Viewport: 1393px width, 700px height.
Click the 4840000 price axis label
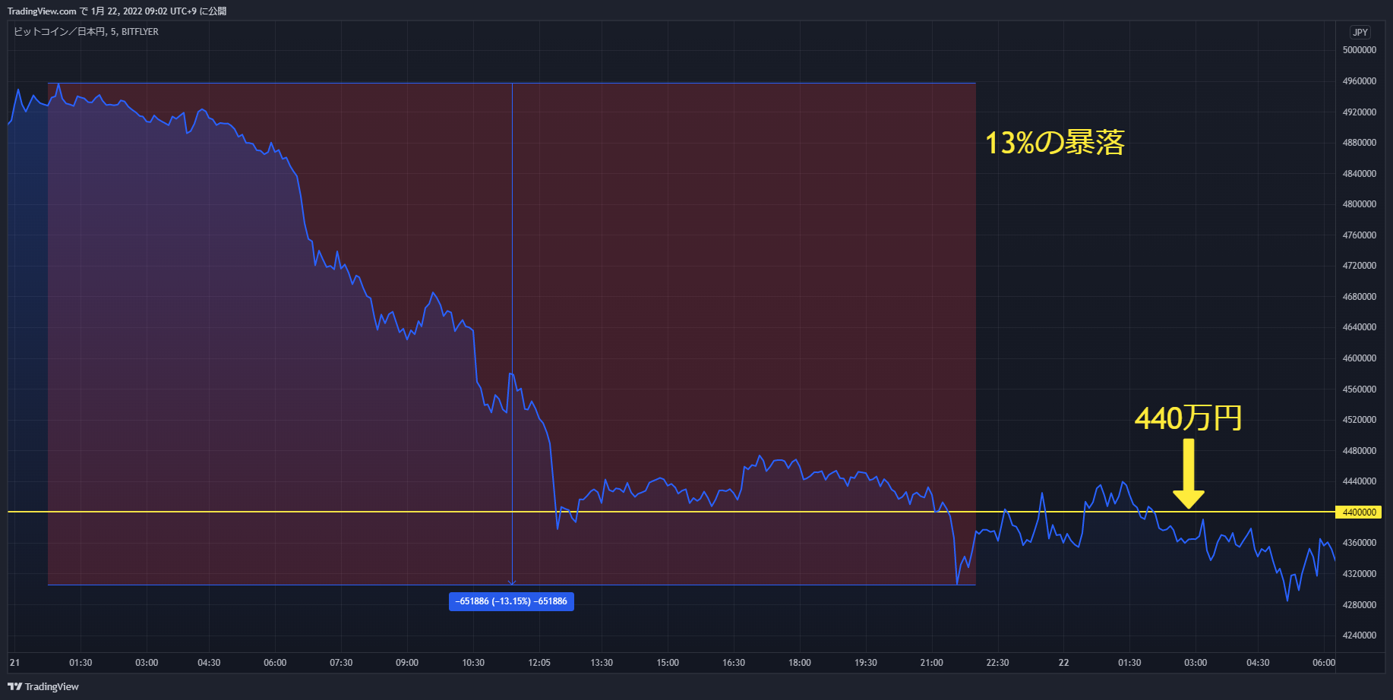(x=1360, y=174)
